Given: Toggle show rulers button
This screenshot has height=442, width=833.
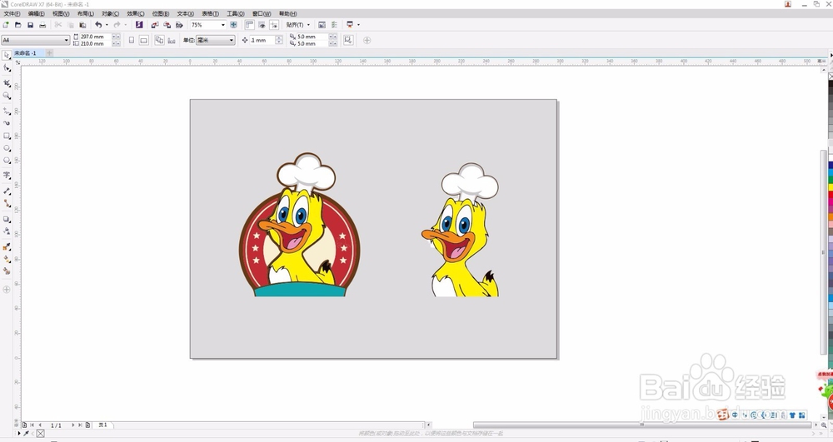Looking at the screenshot, I should coord(249,25).
